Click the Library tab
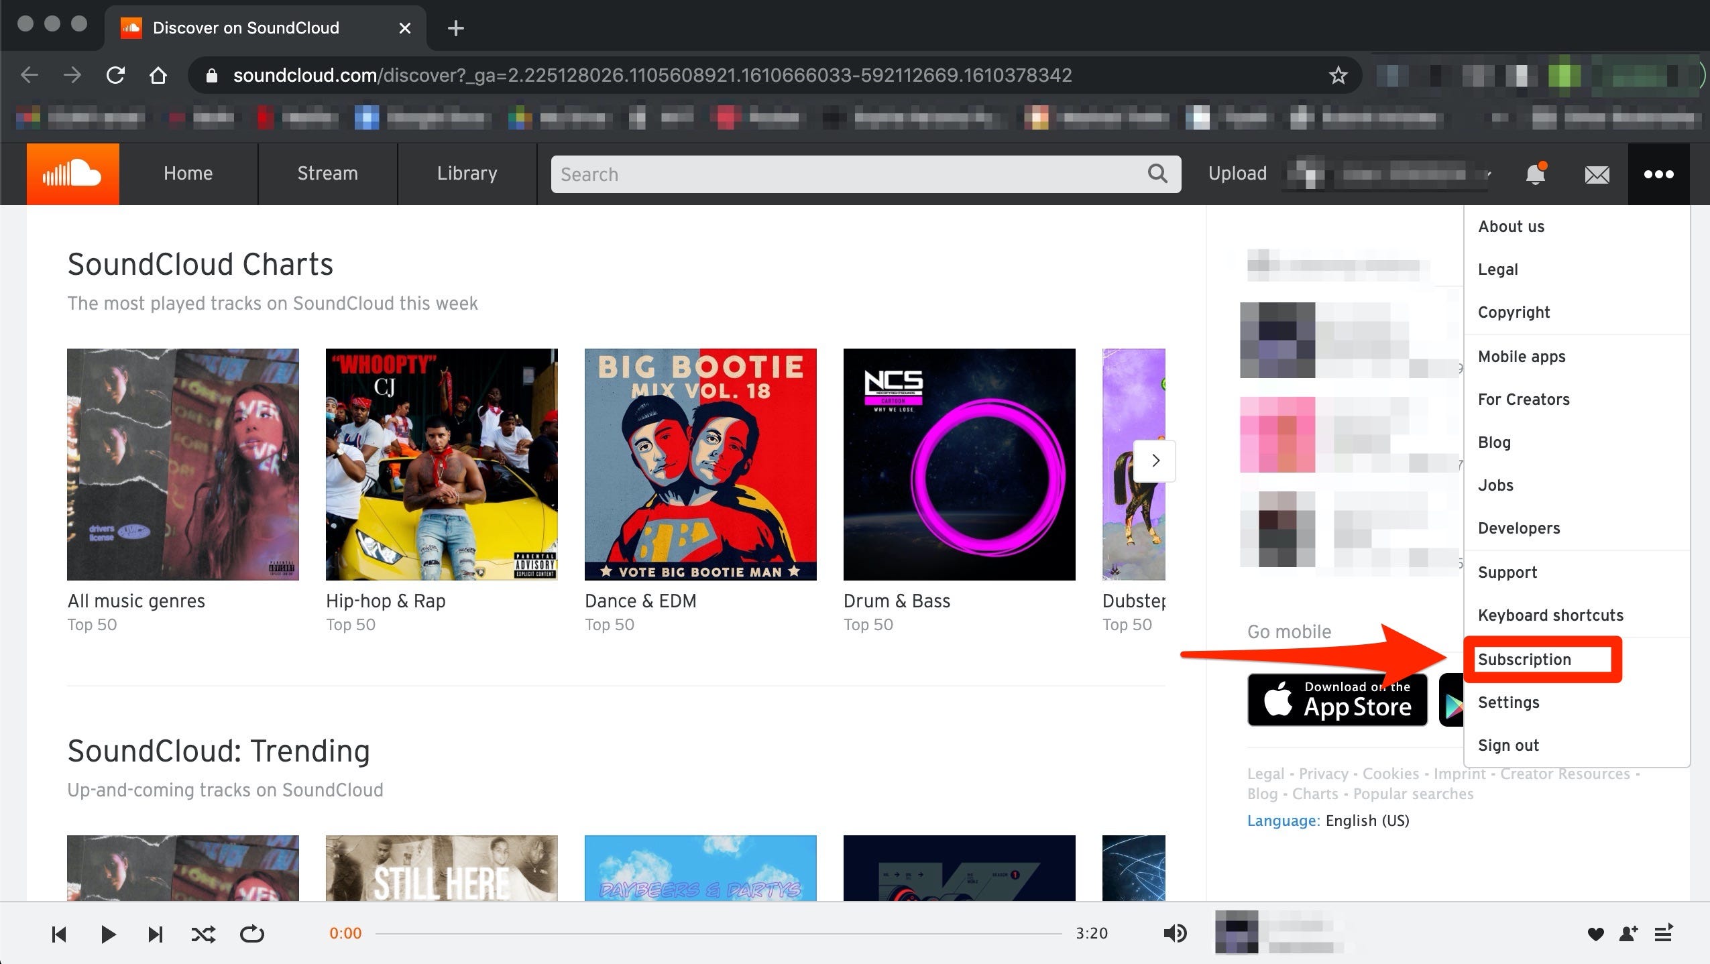1710x964 pixels. (x=466, y=174)
